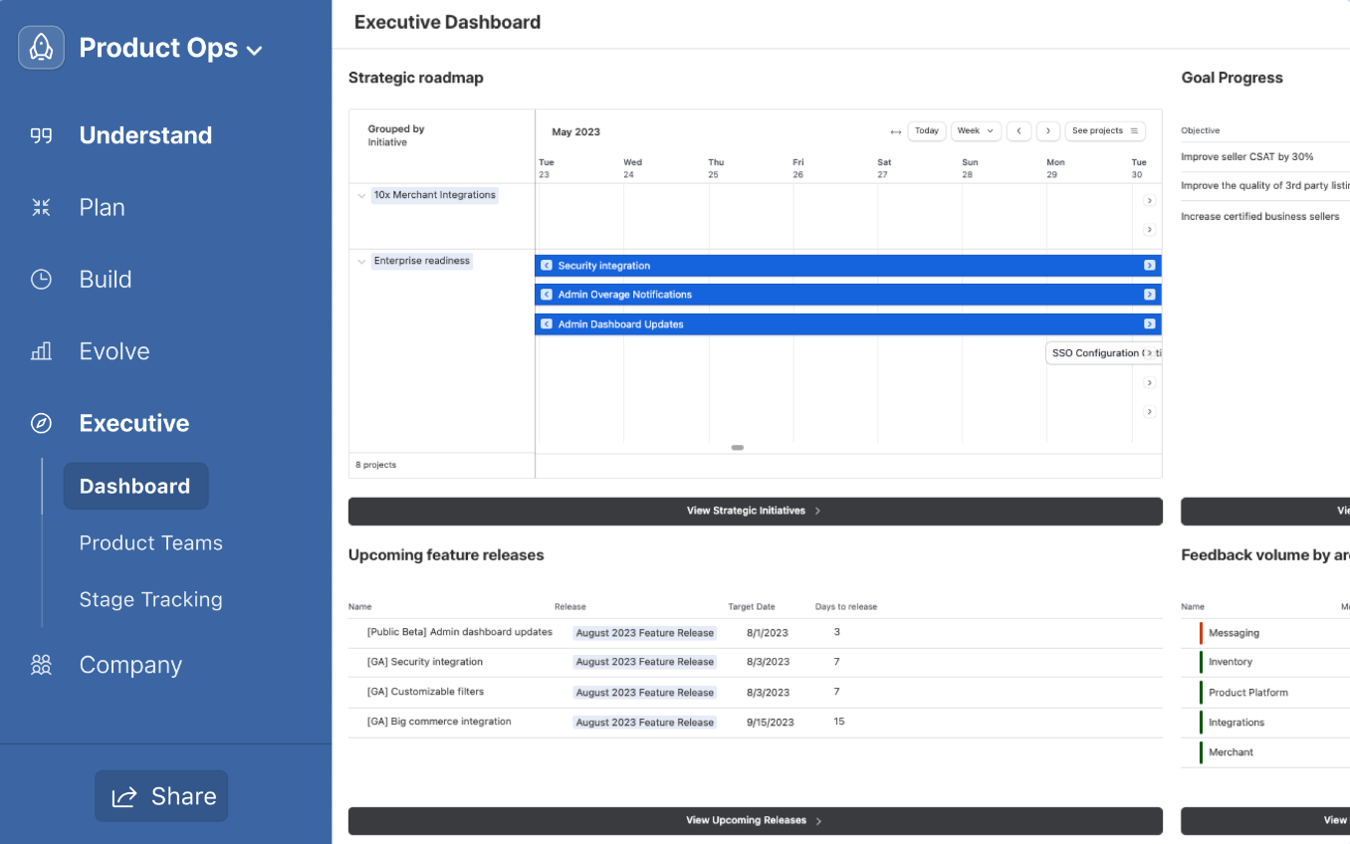Screen dimensions: 1350x844
Task: Navigate to Stage Tracking
Action: tap(150, 599)
